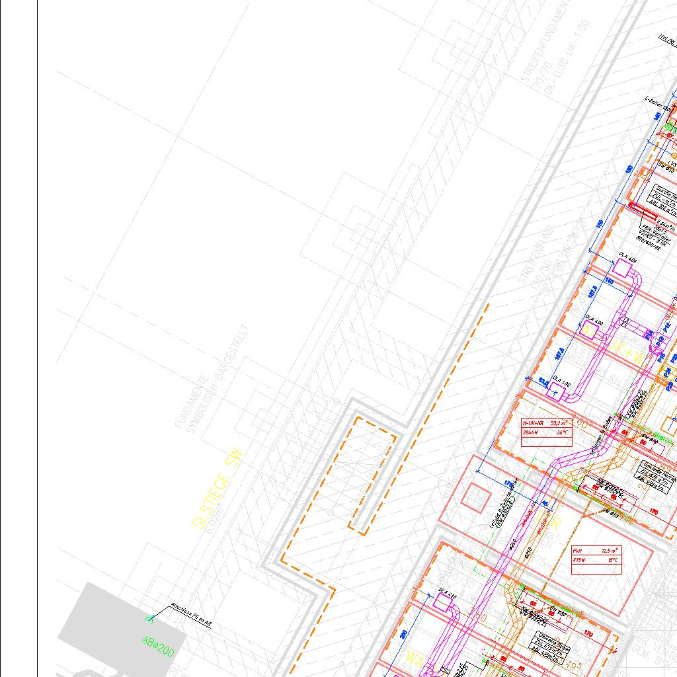This screenshot has width=677, height=677.
Task: Select the red 2846W 24°C heat load value
Action: pyautogui.click(x=546, y=432)
